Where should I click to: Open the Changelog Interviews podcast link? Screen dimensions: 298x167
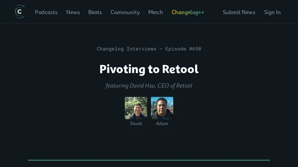[x=126, y=49]
